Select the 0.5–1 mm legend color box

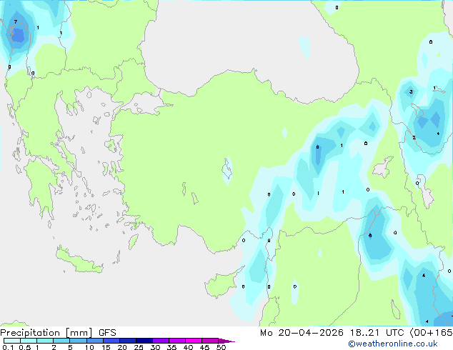click(29, 341)
